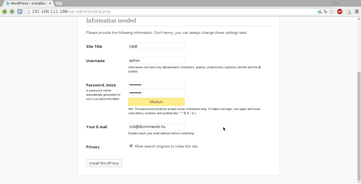Open the grey round extension icon
The height and width of the screenshot is (184, 361).
(x=349, y=12)
